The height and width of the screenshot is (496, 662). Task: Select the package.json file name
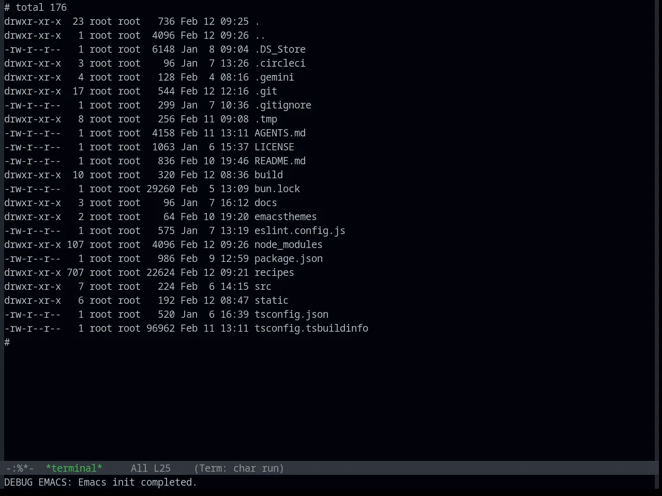click(x=289, y=258)
